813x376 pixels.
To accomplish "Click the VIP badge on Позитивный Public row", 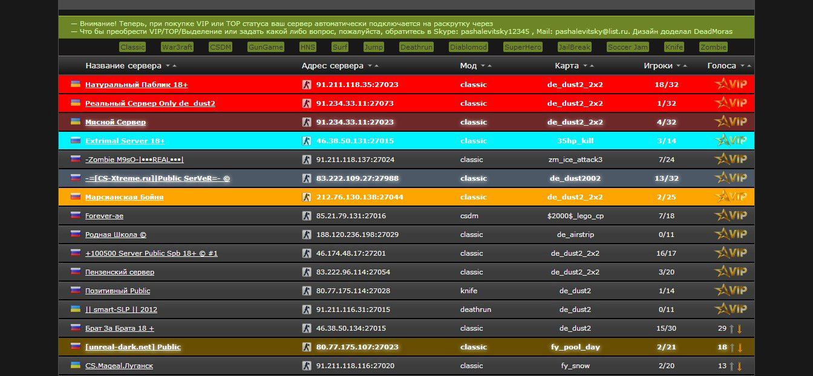I will tap(730, 290).
